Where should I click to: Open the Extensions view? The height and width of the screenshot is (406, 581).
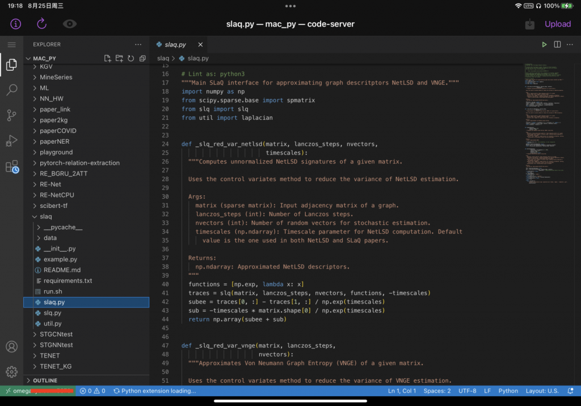11,166
